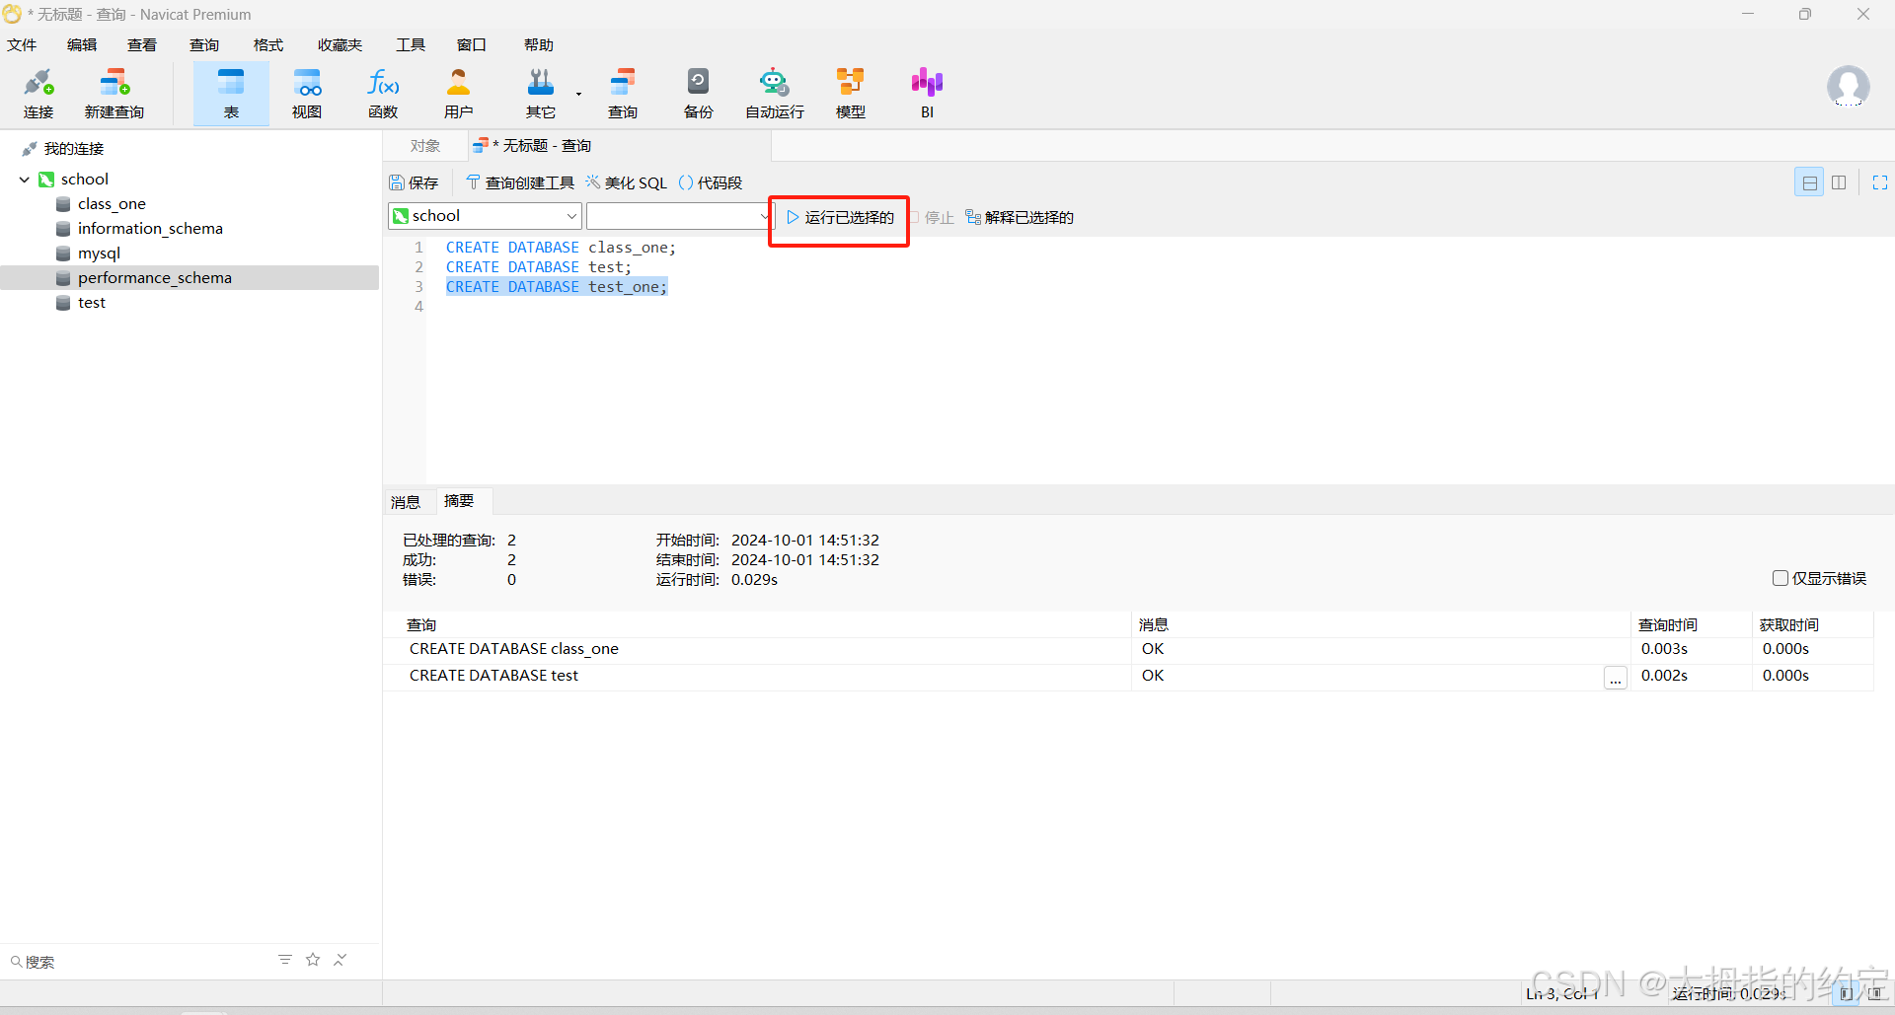Open the school connection dropdown
1895x1015 pixels.
570,216
